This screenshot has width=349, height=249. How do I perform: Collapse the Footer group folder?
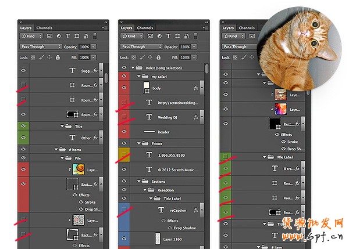138,143
